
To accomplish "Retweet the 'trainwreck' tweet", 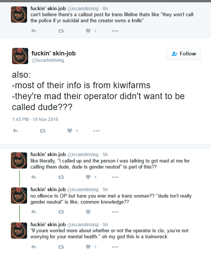I will (x=61, y=247).
